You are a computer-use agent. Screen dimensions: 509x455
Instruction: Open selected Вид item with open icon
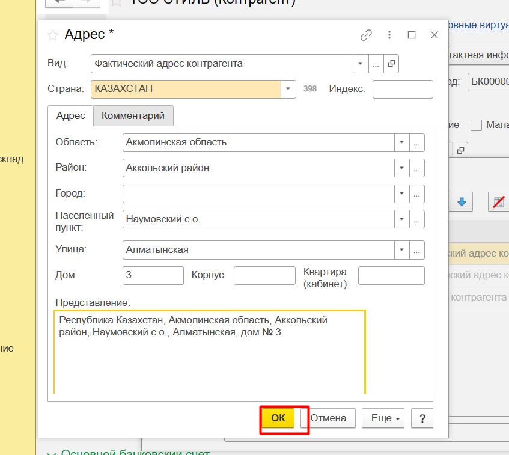(391, 63)
